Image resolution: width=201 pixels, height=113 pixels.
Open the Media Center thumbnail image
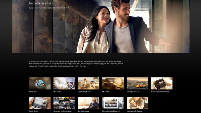40,103
